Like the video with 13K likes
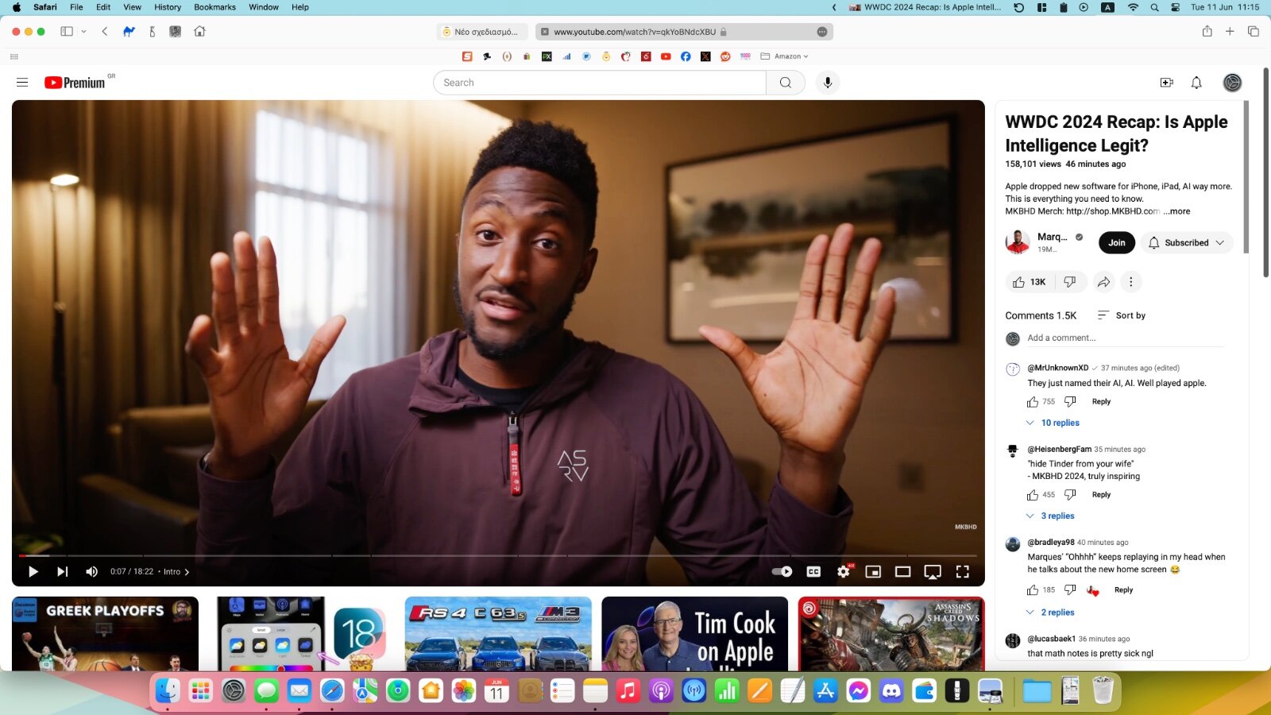This screenshot has height=715, width=1271. [1030, 282]
